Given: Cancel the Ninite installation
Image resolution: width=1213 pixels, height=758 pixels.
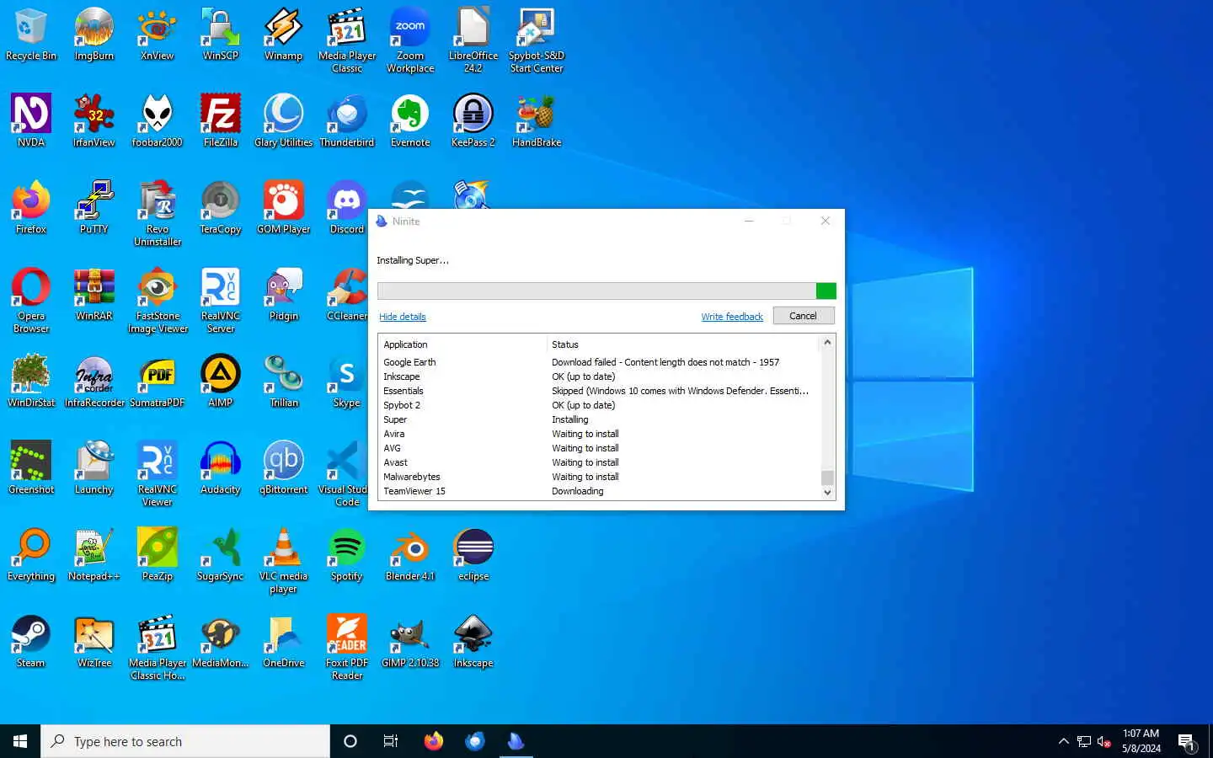Looking at the screenshot, I should pos(803,316).
